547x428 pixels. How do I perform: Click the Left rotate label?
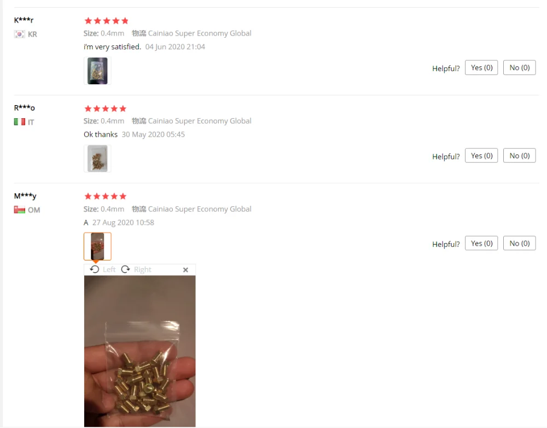(x=109, y=269)
